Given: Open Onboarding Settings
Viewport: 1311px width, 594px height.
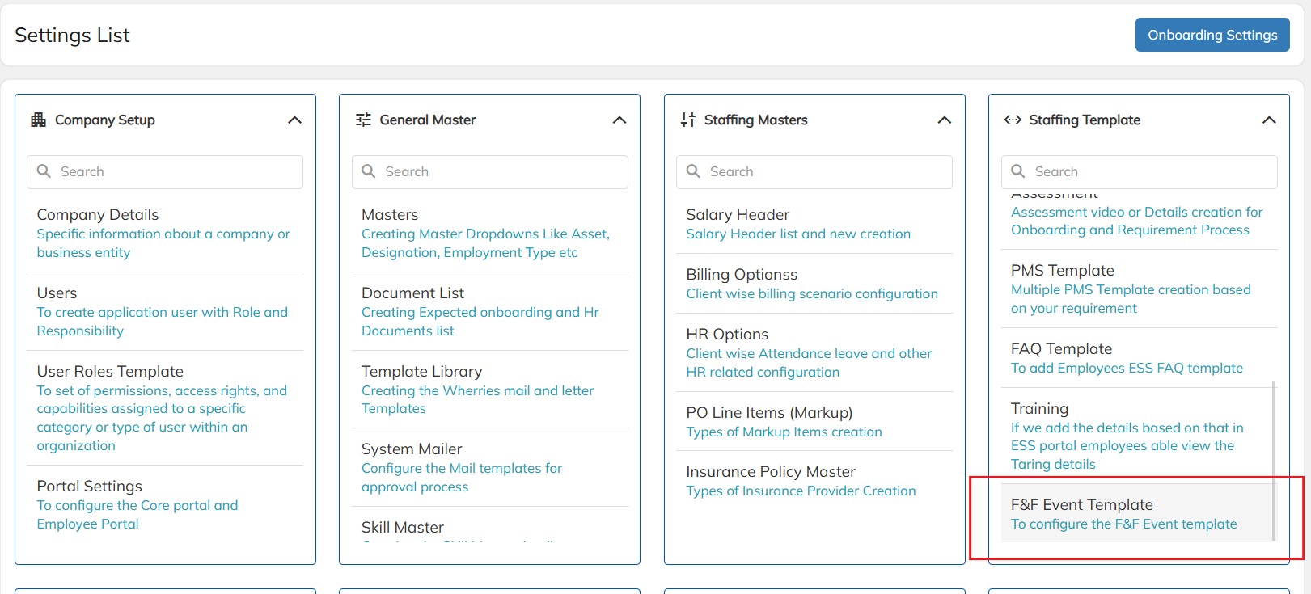Looking at the screenshot, I should click(x=1212, y=35).
